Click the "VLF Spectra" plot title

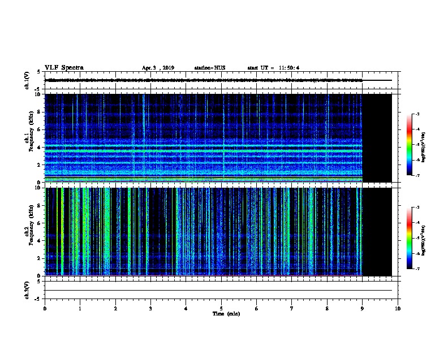64,68
